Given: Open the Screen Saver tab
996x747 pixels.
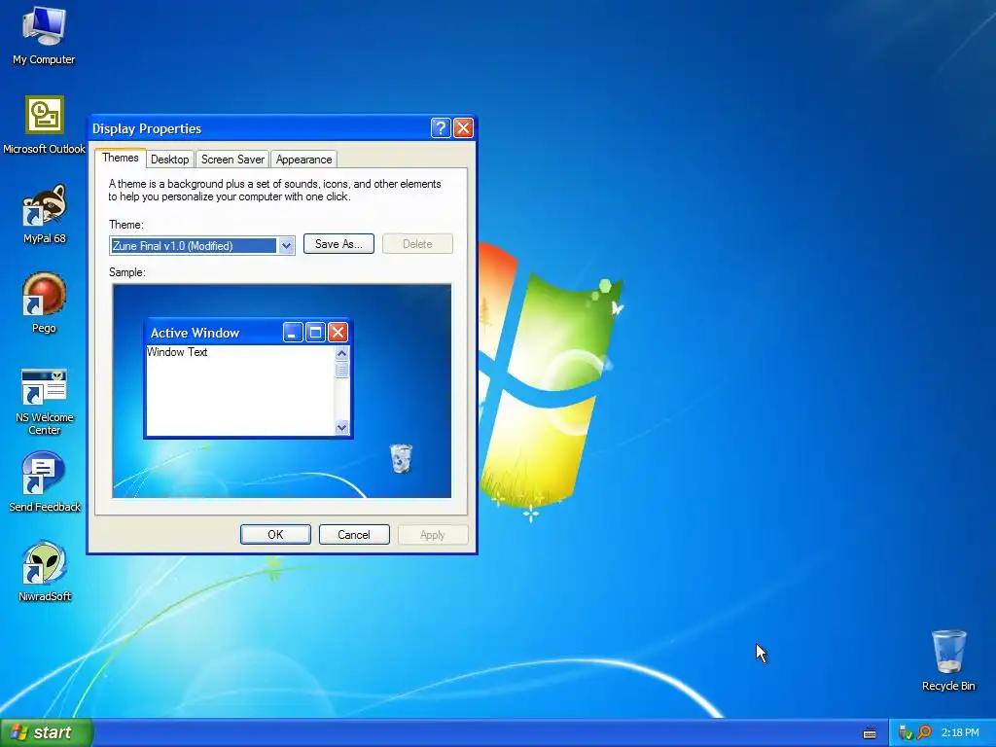Looking at the screenshot, I should (232, 160).
